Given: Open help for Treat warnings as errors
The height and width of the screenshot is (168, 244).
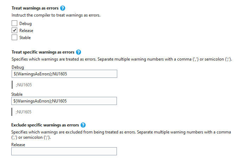Looking at the screenshot, I should (x=63, y=8).
